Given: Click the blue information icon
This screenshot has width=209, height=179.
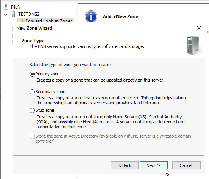Looking at the screenshot, I should pos(91,17).
